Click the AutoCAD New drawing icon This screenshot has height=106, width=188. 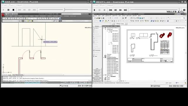(x=3, y=19)
